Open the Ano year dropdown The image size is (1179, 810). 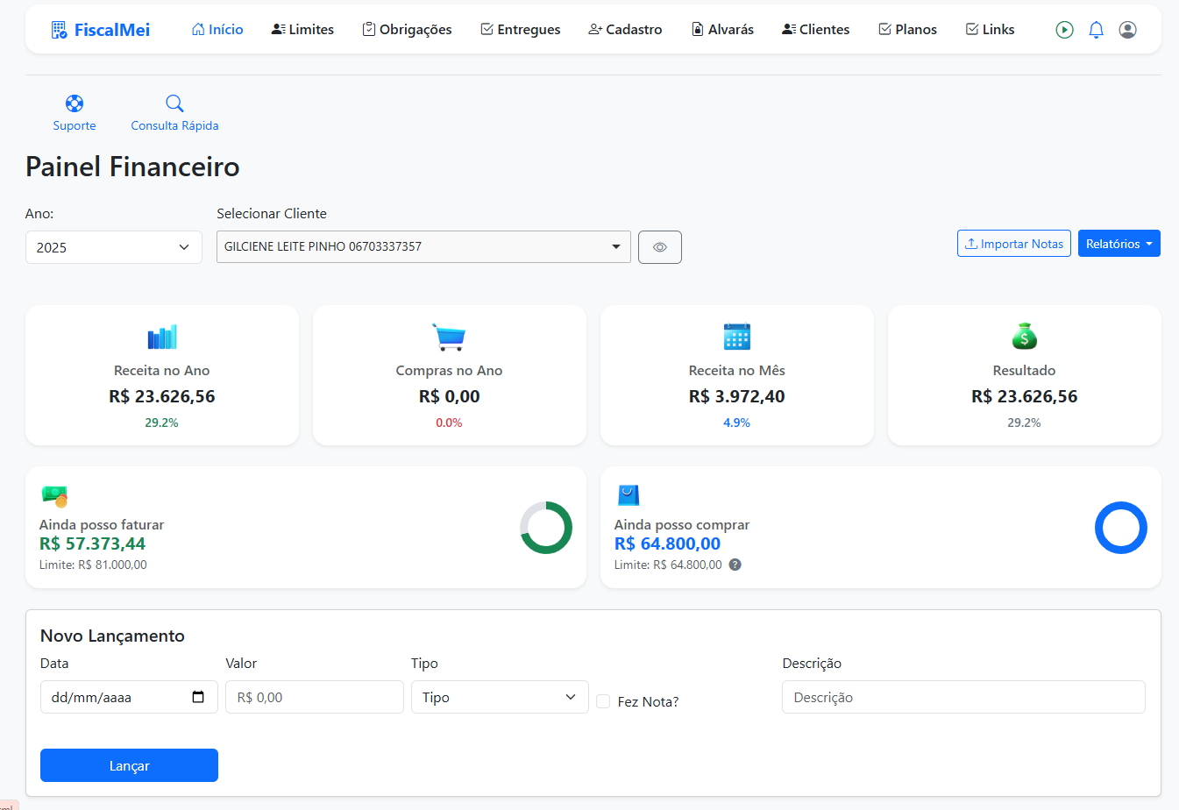pos(113,246)
